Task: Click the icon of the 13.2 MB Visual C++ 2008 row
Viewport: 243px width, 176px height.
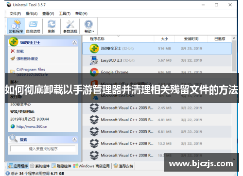Action: (x=94, y=143)
